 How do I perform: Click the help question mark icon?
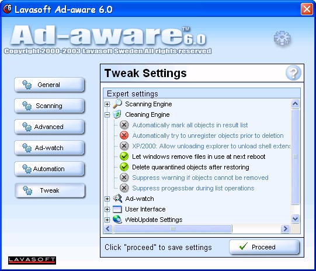tap(293, 73)
